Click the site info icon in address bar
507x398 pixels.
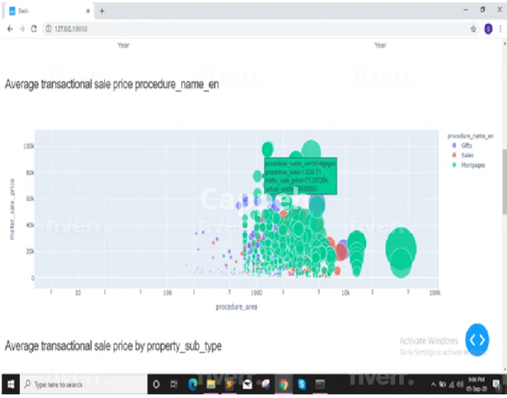pos(49,29)
